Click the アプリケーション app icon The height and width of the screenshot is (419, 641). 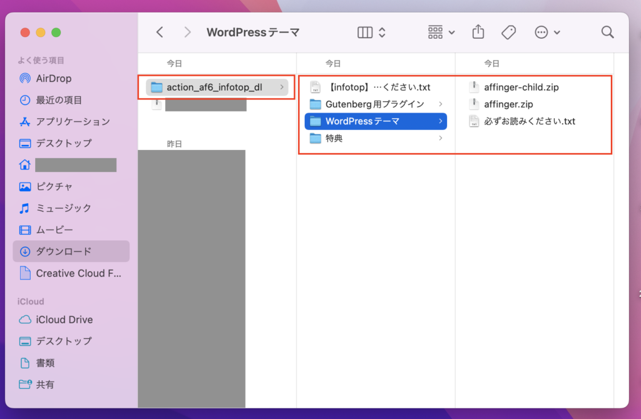(25, 122)
